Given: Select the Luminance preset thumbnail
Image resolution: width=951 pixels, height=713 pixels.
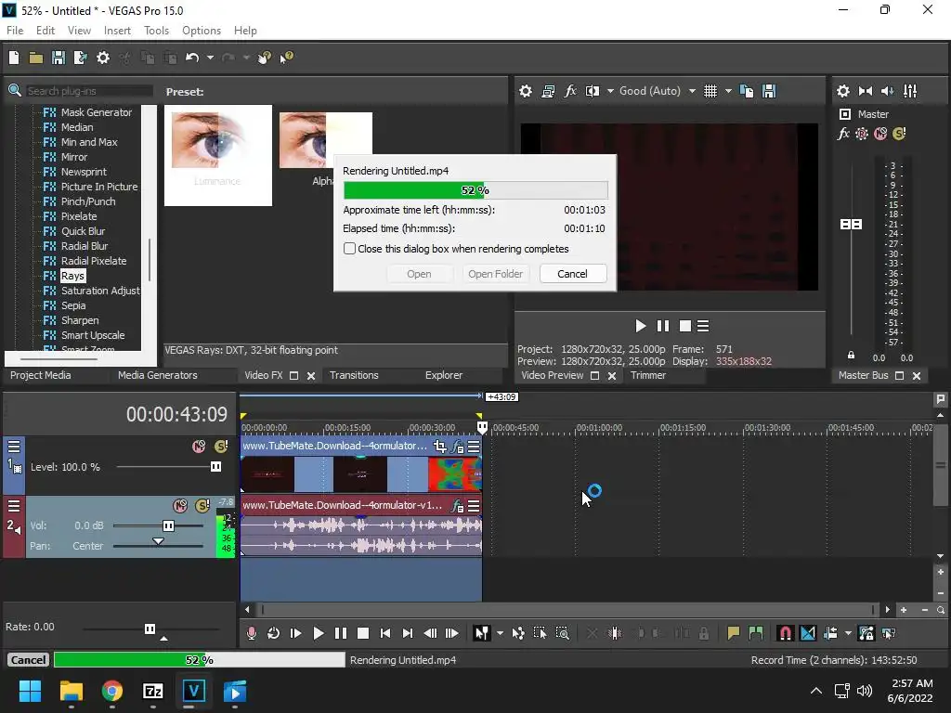Looking at the screenshot, I should [217, 155].
